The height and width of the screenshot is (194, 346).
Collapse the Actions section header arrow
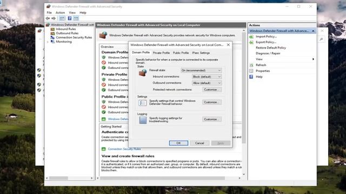(x=313, y=31)
